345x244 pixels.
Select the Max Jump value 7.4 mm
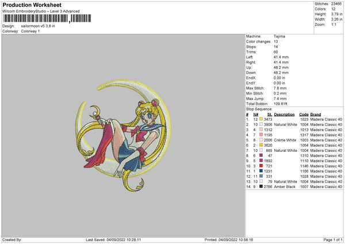click(280, 98)
